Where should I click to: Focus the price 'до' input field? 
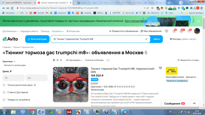[37, 78]
